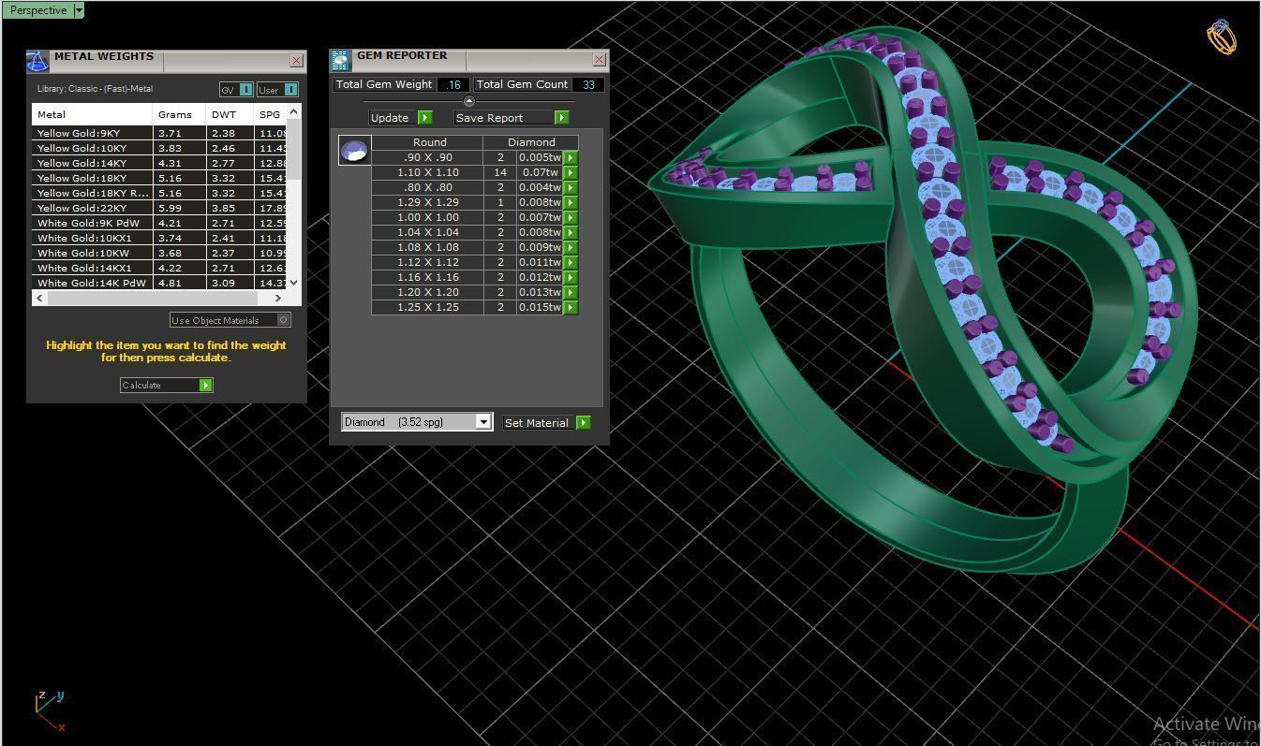This screenshot has width=1261, height=746.
Task: Click the Update button label
Action: pyautogui.click(x=392, y=118)
